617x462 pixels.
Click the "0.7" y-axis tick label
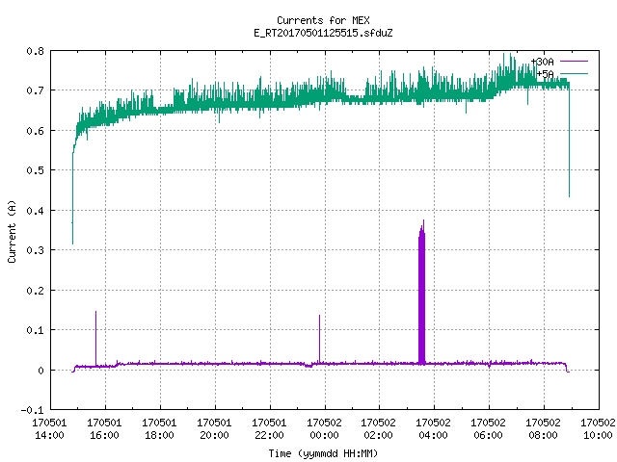(x=35, y=90)
